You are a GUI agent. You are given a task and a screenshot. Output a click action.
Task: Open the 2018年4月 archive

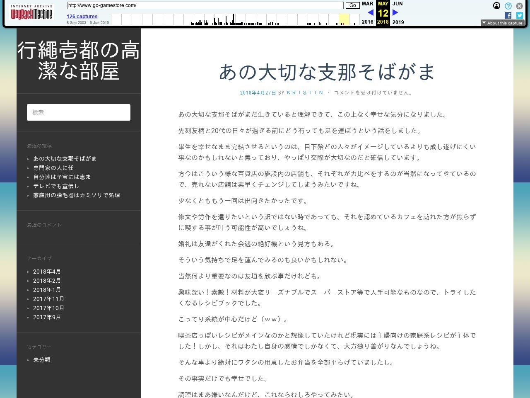coord(47,272)
